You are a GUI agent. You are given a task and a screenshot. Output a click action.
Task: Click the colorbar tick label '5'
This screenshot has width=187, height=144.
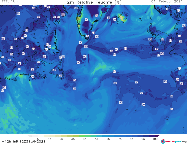pyautogui.click(x=38, y=139)
